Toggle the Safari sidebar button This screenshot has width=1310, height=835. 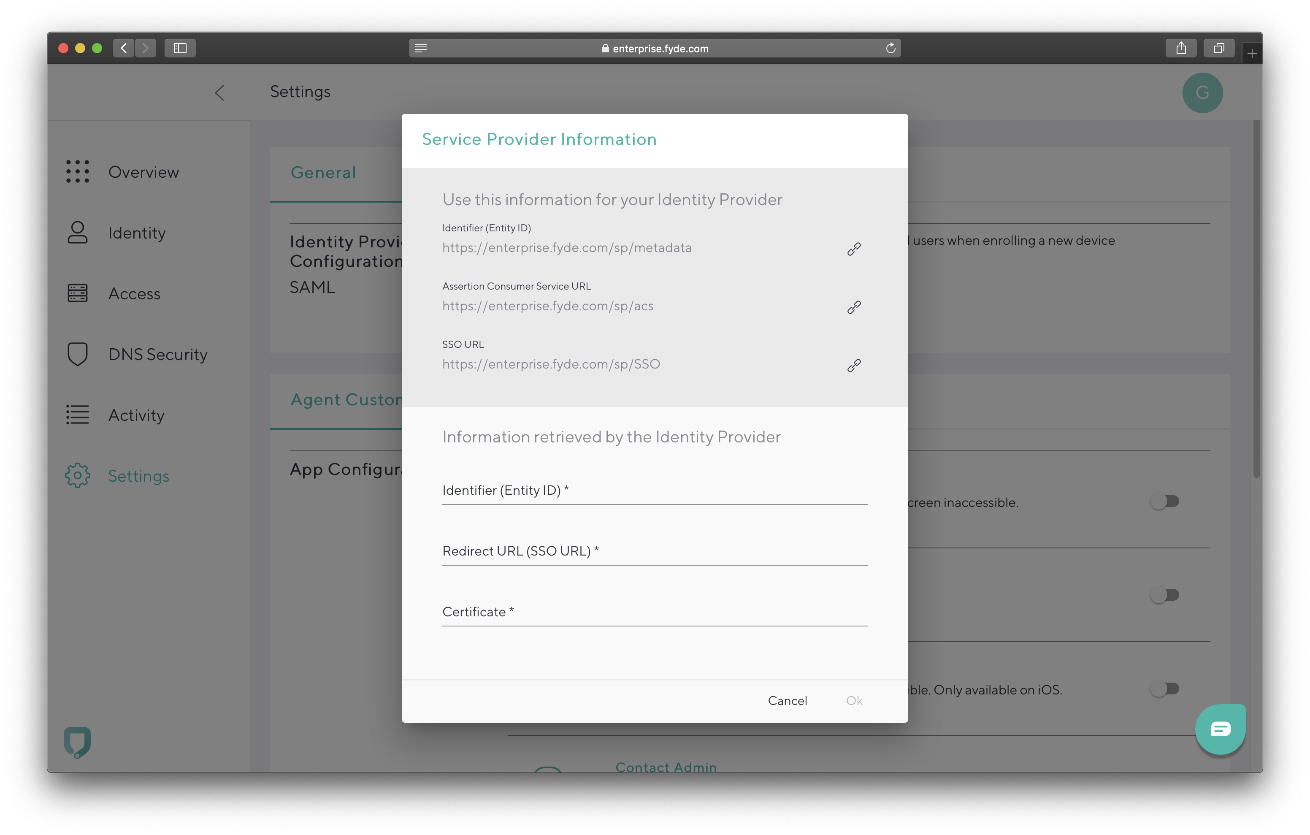180,49
